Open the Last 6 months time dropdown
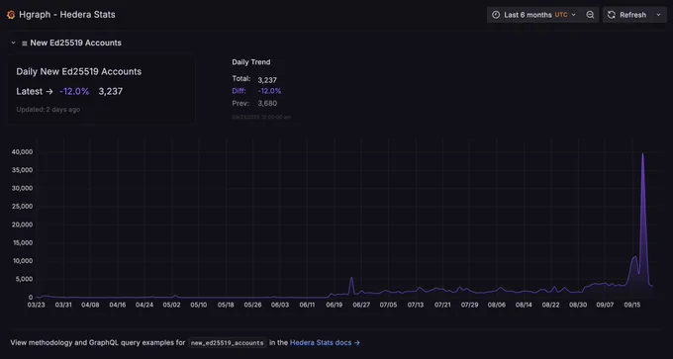This screenshot has height=359, width=673. pyautogui.click(x=533, y=15)
